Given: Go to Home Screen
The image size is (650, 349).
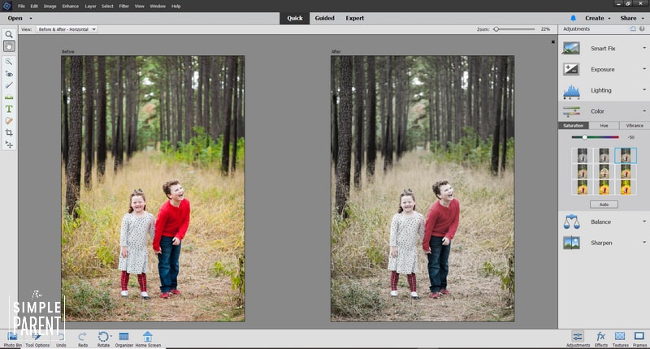Looking at the screenshot, I should pyautogui.click(x=147, y=338).
